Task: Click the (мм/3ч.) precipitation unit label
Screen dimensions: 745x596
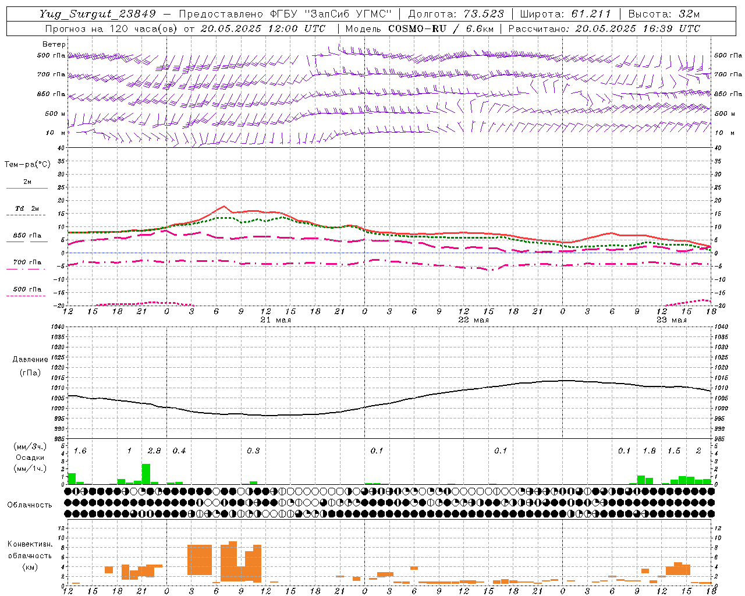Action: [x=30, y=446]
